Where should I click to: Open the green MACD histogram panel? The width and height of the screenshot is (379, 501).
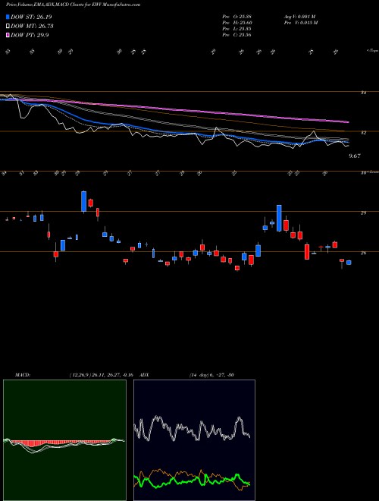(x=64, y=440)
